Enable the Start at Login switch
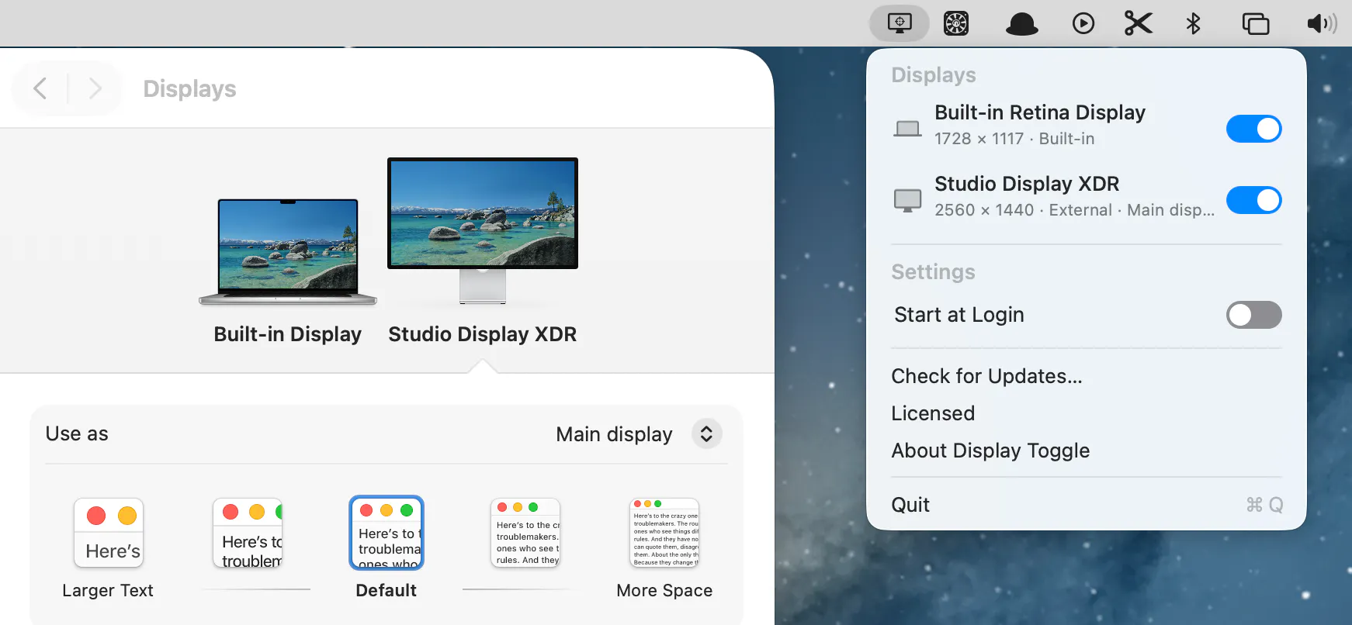The width and height of the screenshot is (1352, 625). [x=1253, y=315]
